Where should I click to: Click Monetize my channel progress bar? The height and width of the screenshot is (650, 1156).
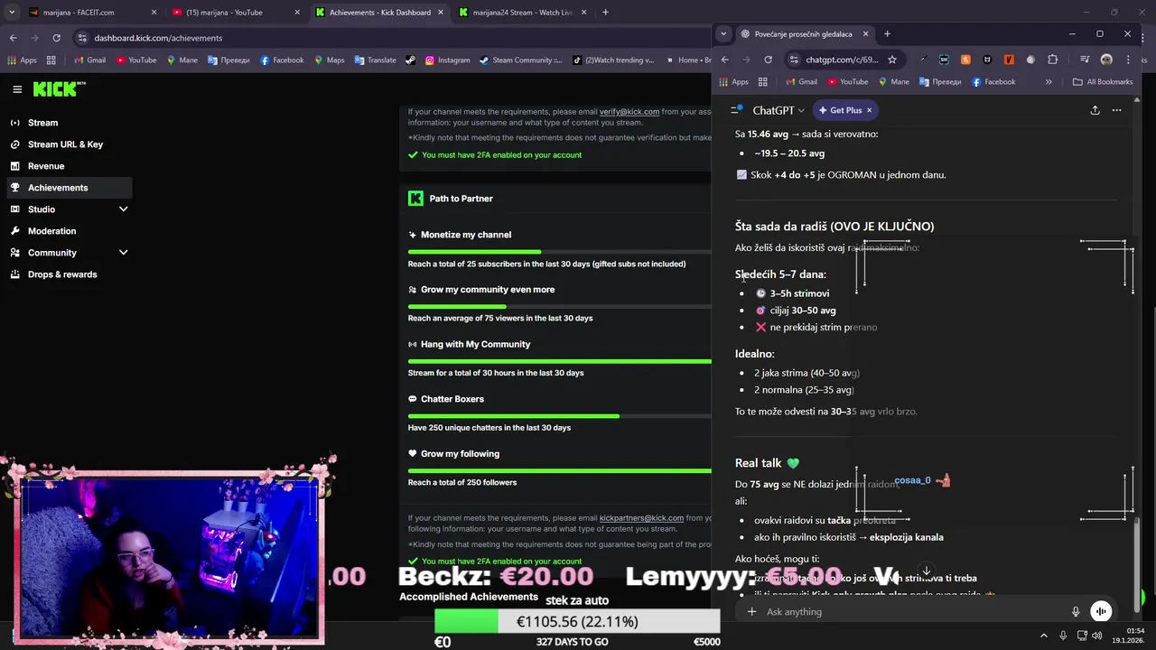click(x=560, y=252)
